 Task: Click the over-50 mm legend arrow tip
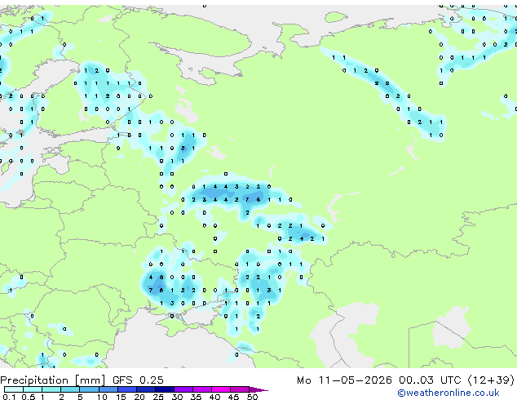click(258, 389)
